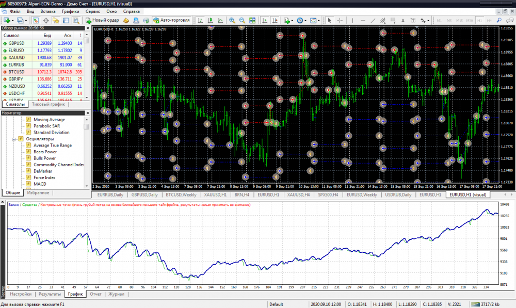Toggle chart auto scroll

pyautogui.click(x=265, y=21)
